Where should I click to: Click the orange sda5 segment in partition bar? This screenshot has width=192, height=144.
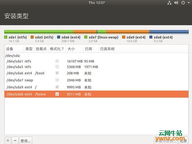(x=85, y=32)
